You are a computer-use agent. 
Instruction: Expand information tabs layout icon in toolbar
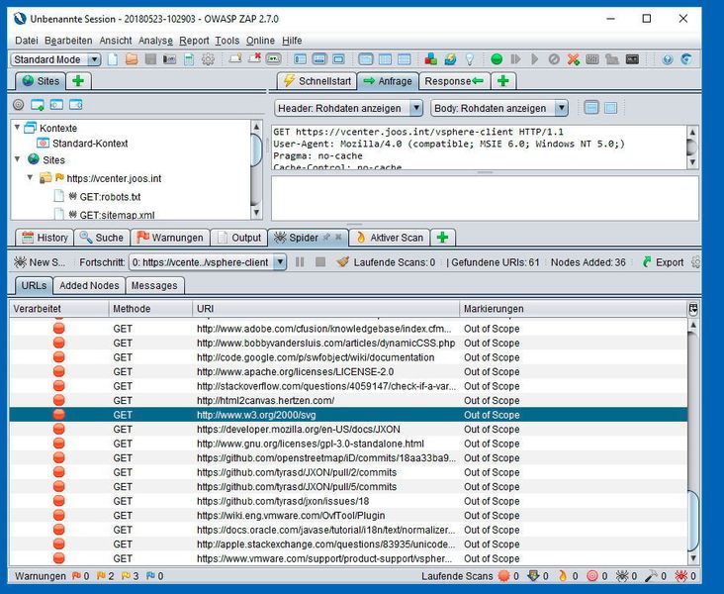[x=319, y=59]
